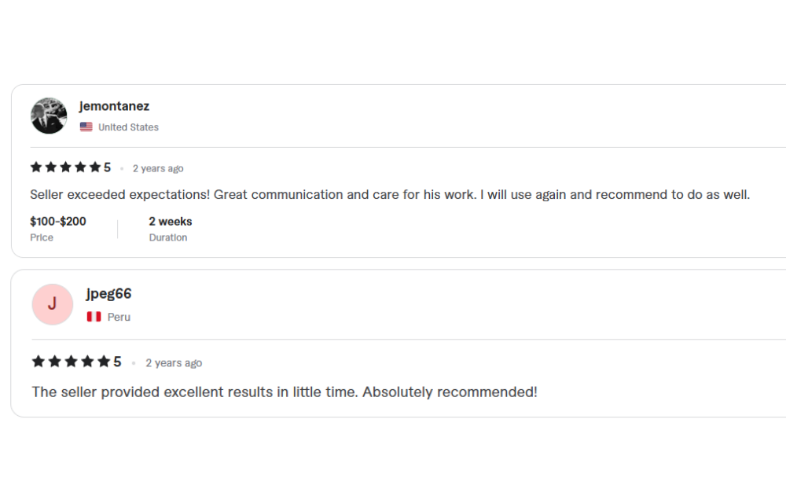
Task: Click the jpeg66 letter J avatar
Action: pyautogui.click(x=52, y=304)
